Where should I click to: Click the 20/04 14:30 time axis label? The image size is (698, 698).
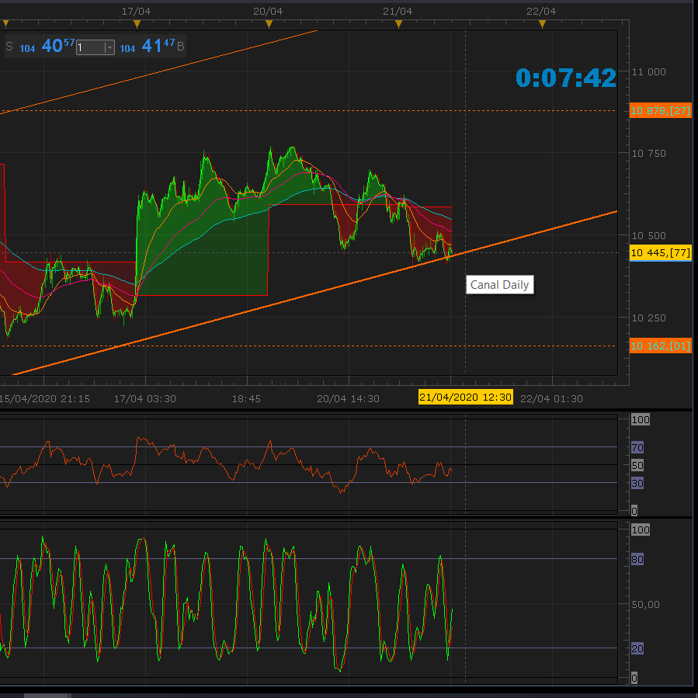pyautogui.click(x=348, y=399)
